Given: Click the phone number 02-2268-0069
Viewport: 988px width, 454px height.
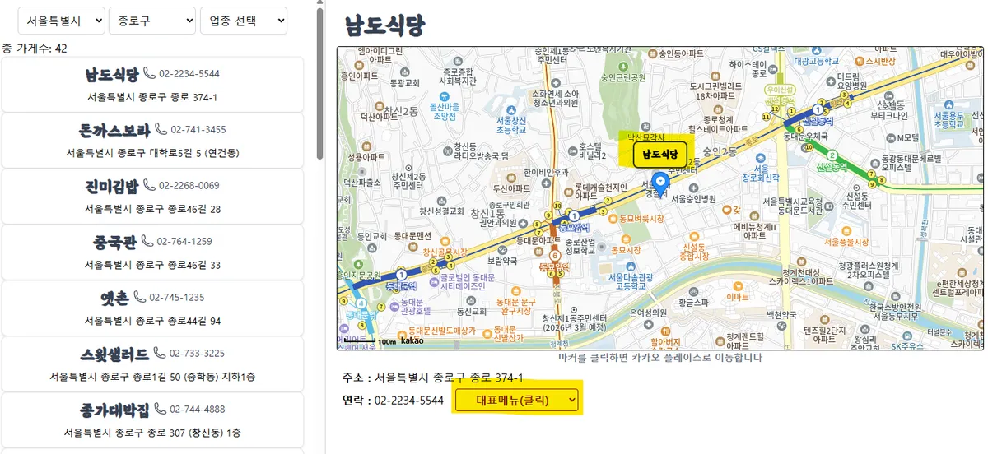Looking at the screenshot, I should (x=189, y=186).
